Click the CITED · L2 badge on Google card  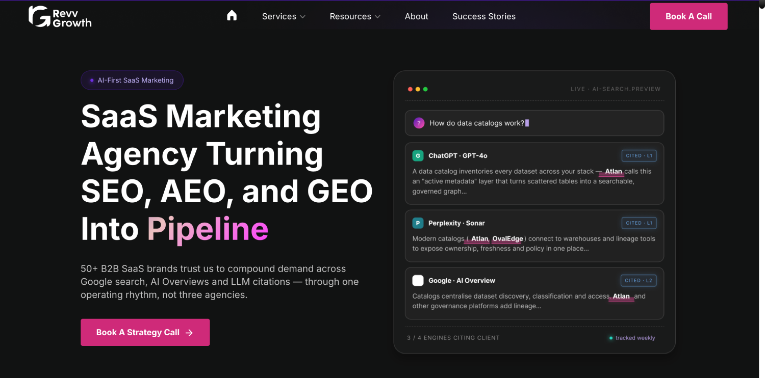click(x=639, y=280)
